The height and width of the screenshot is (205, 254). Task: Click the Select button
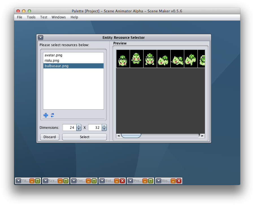click(x=84, y=137)
